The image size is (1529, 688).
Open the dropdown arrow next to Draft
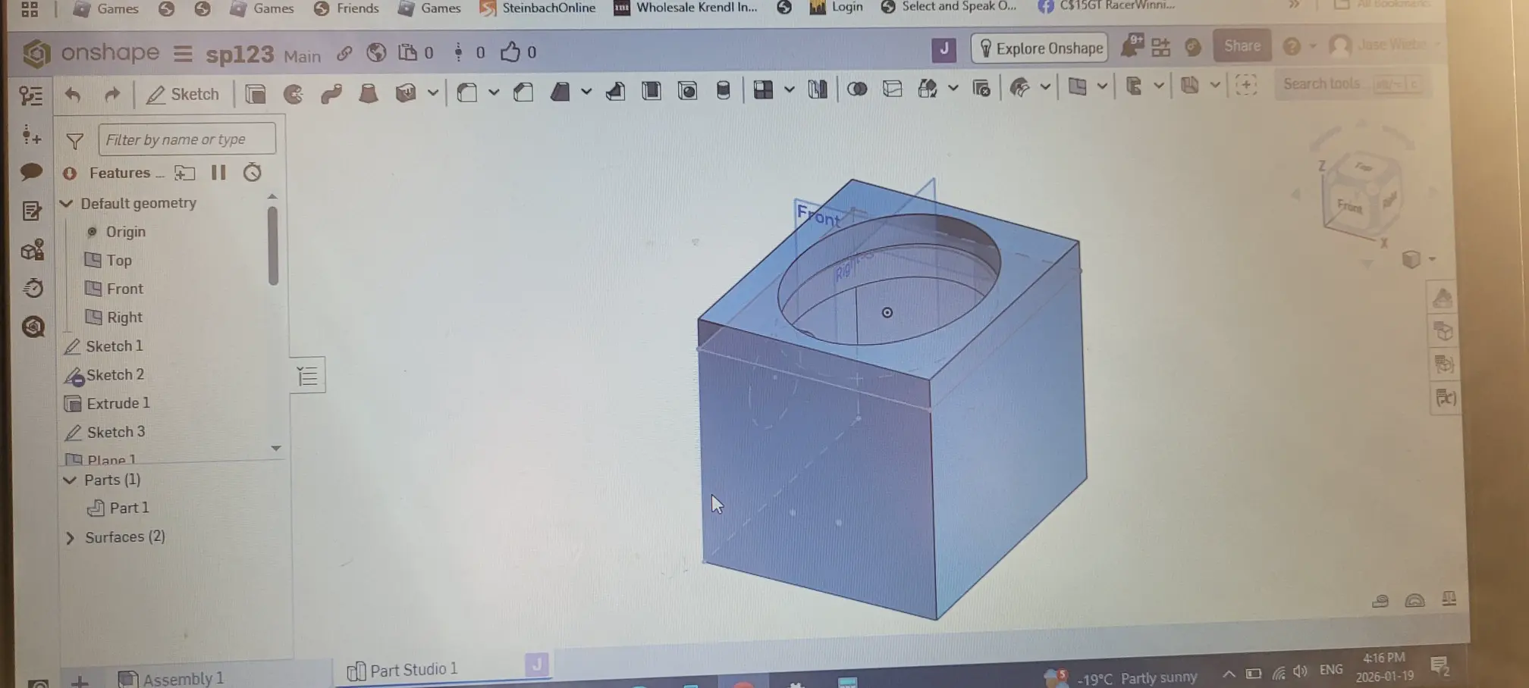tap(586, 92)
